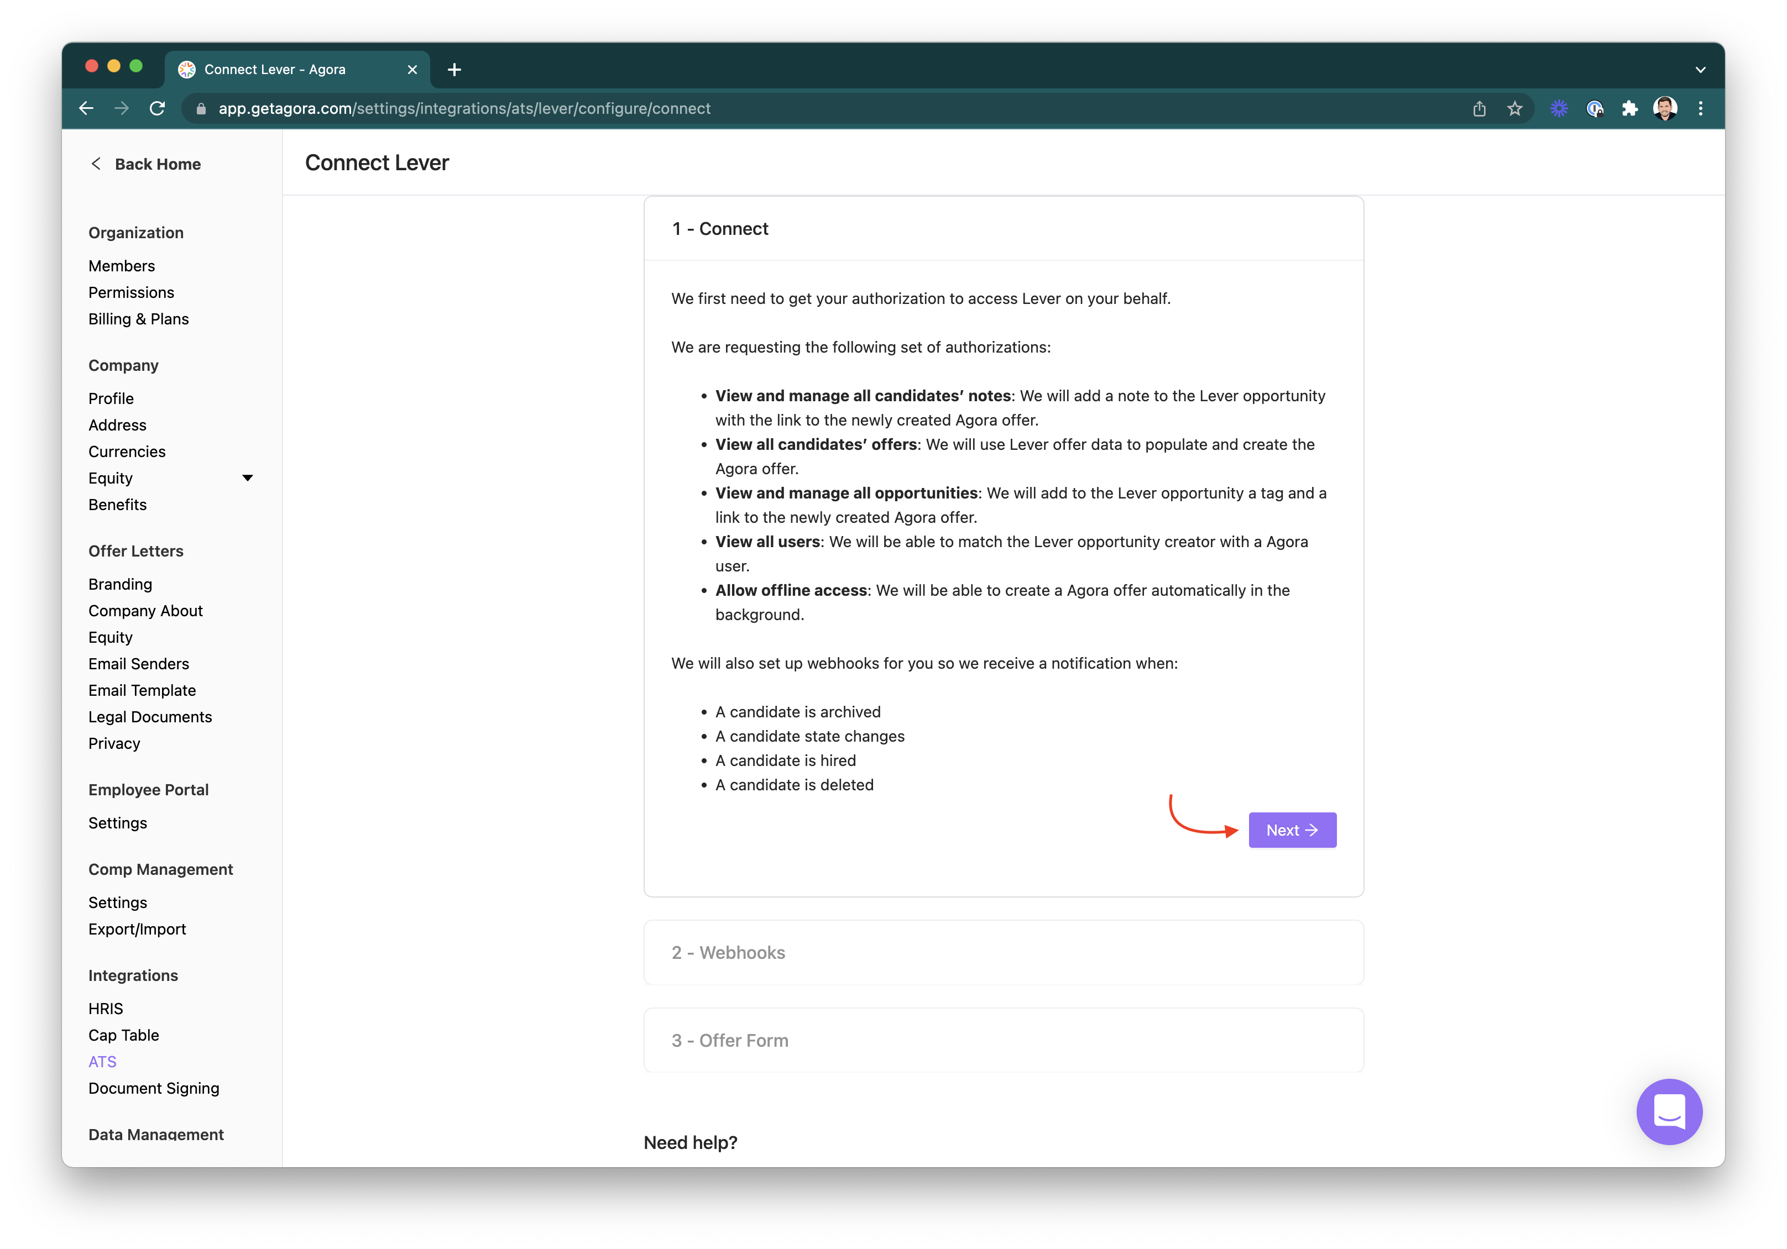Image resolution: width=1787 pixels, height=1249 pixels.
Task: Open Export/Import page
Action: coord(137,928)
